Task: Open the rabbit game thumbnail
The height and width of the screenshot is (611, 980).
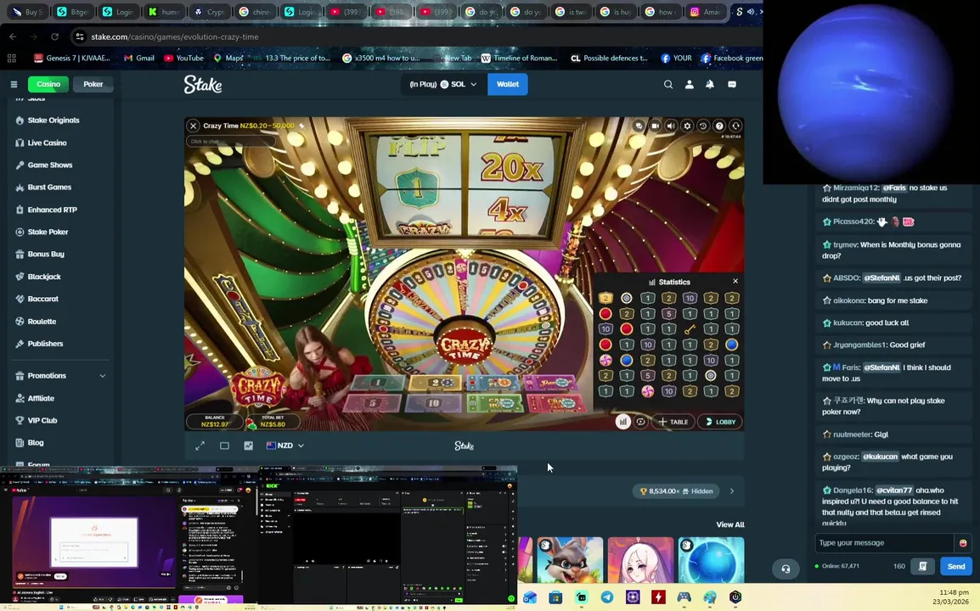Action: [570, 560]
